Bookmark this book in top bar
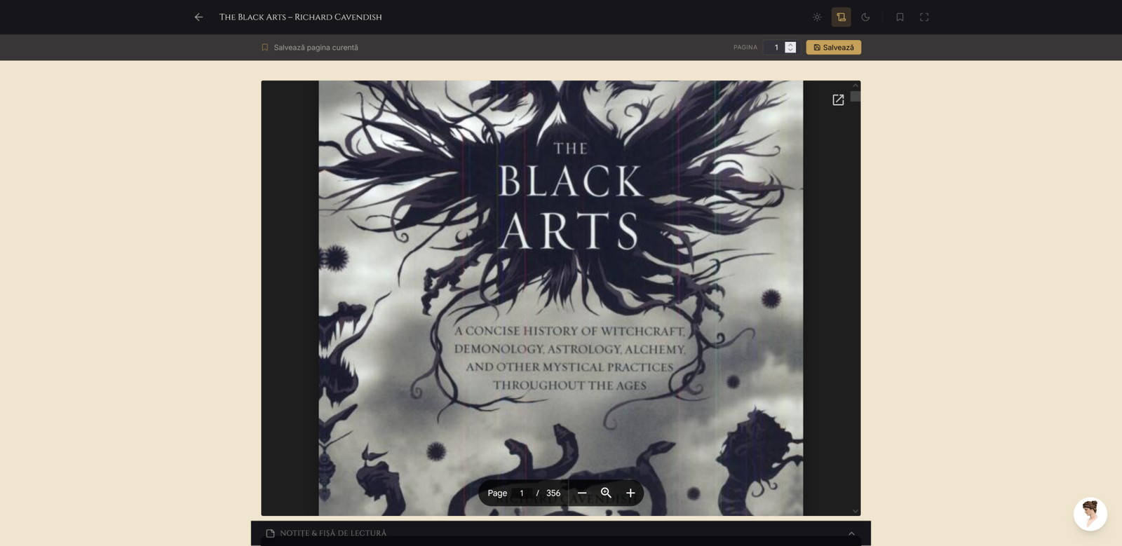The image size is (1122, 546). [900, 17]
